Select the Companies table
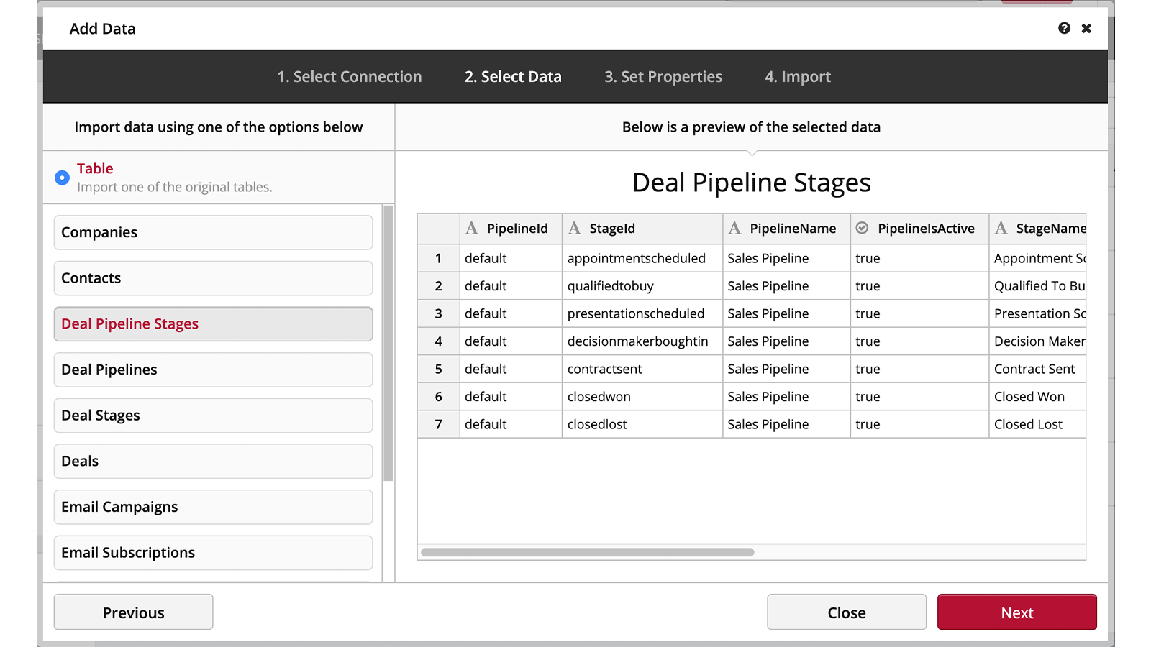The width and height of the screenshot is (1151, 647). (x=212, y=232)
